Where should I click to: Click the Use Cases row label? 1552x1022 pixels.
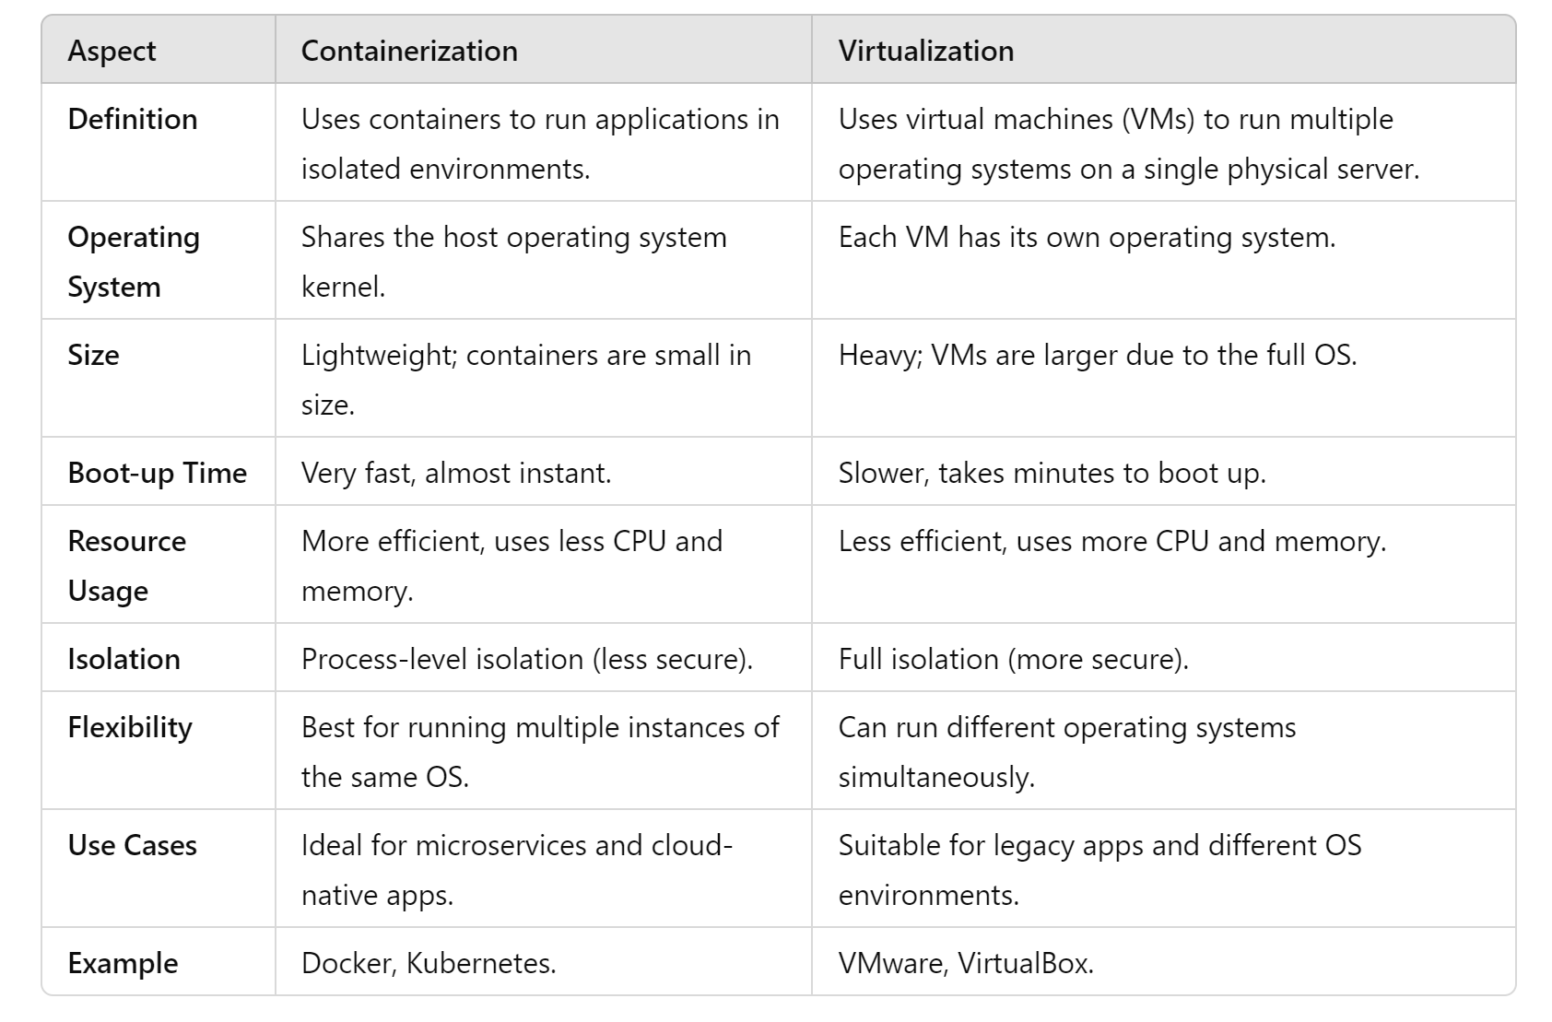click(x=133, y=845)
